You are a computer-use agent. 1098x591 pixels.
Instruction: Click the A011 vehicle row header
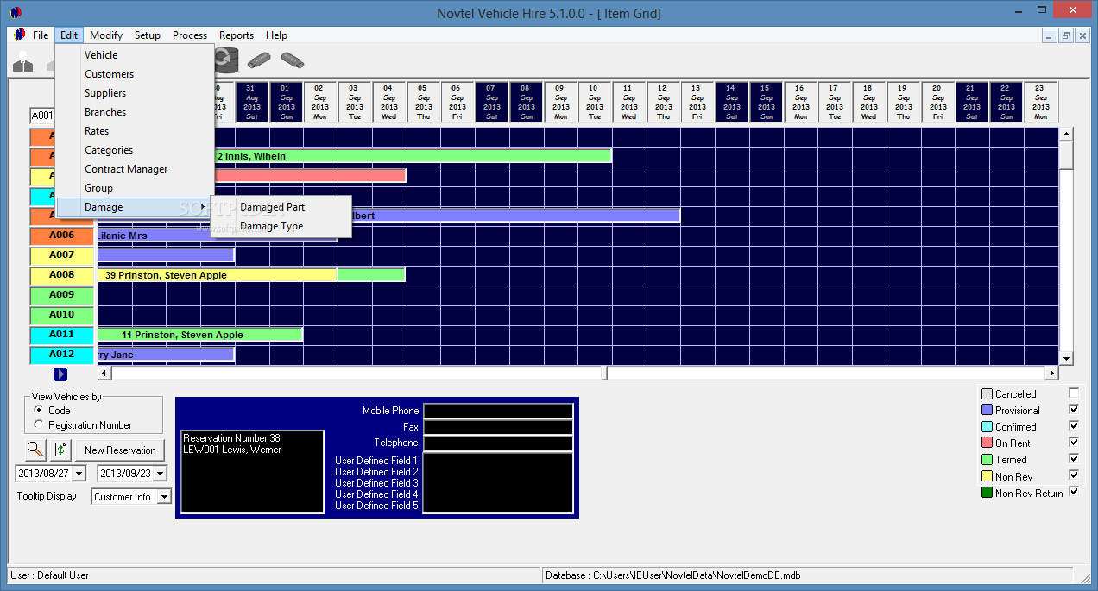pyautogui.click(x=61, y=335)
